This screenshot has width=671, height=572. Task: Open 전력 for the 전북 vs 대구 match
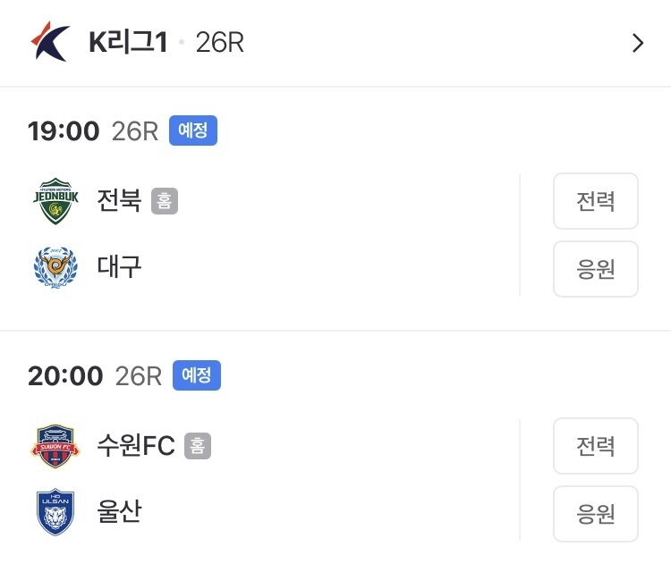coord(595,201)
